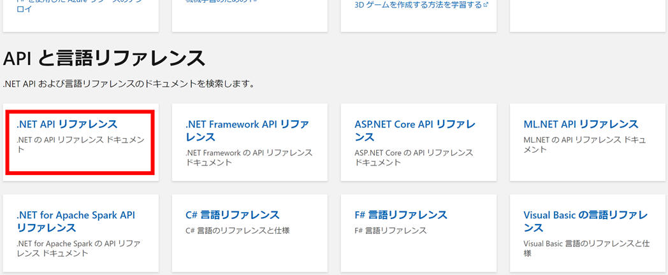Click the API と言語リファレンス heading

click(x=104, y=59)
